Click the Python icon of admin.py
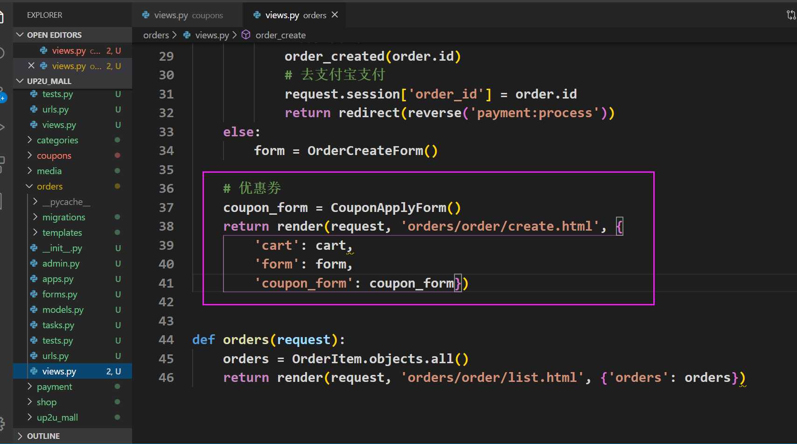 point(34,263)
